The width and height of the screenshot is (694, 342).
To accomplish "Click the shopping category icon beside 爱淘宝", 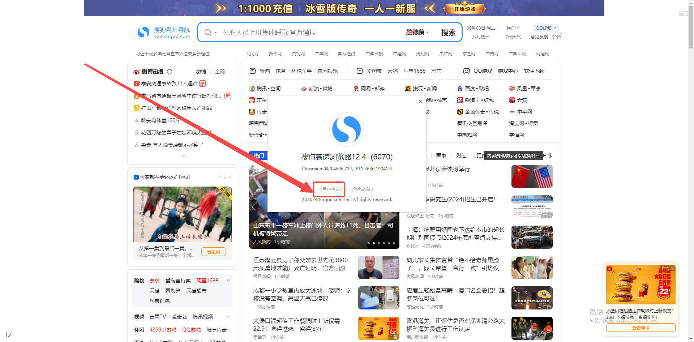I will coord(360,71).
